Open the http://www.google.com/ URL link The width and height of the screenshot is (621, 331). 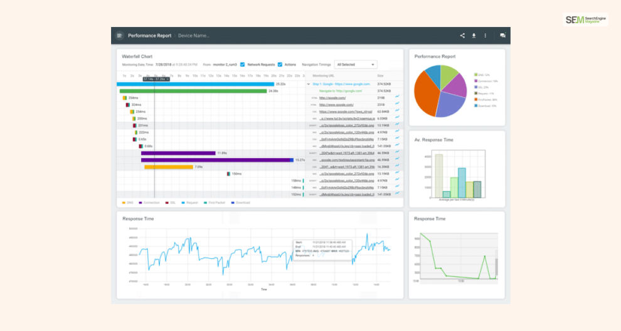click(336, 105)
